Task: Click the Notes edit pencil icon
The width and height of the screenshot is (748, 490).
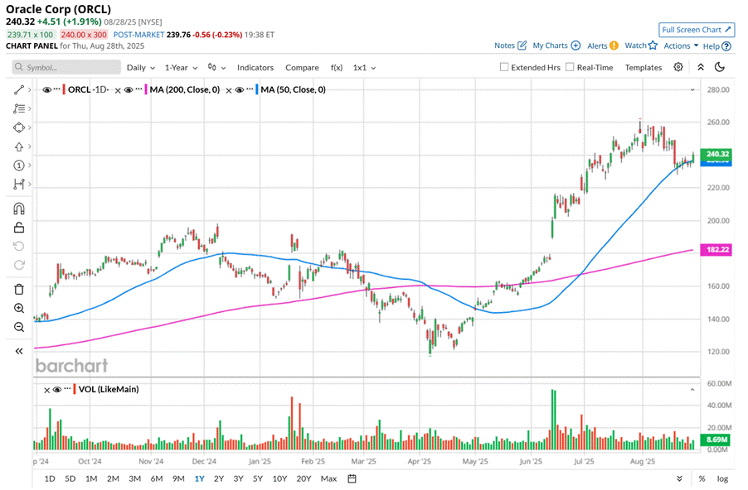Action: tap(522, 46)
